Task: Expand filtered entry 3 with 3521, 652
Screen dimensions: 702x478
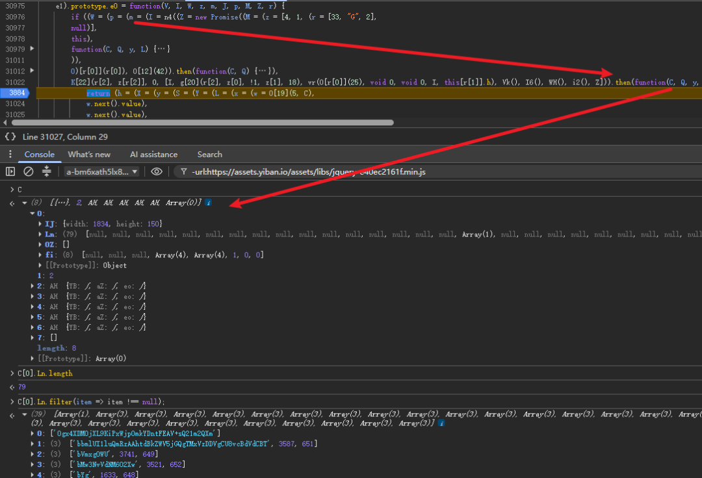Action: (32, 464)
